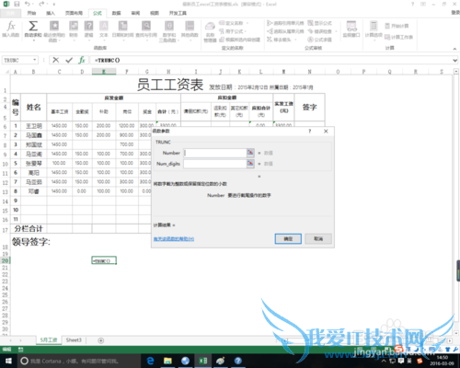The width and height of the screenshot is (460, 368).
Task: Click range selector icon for Number field
Action: click(250, 153)
